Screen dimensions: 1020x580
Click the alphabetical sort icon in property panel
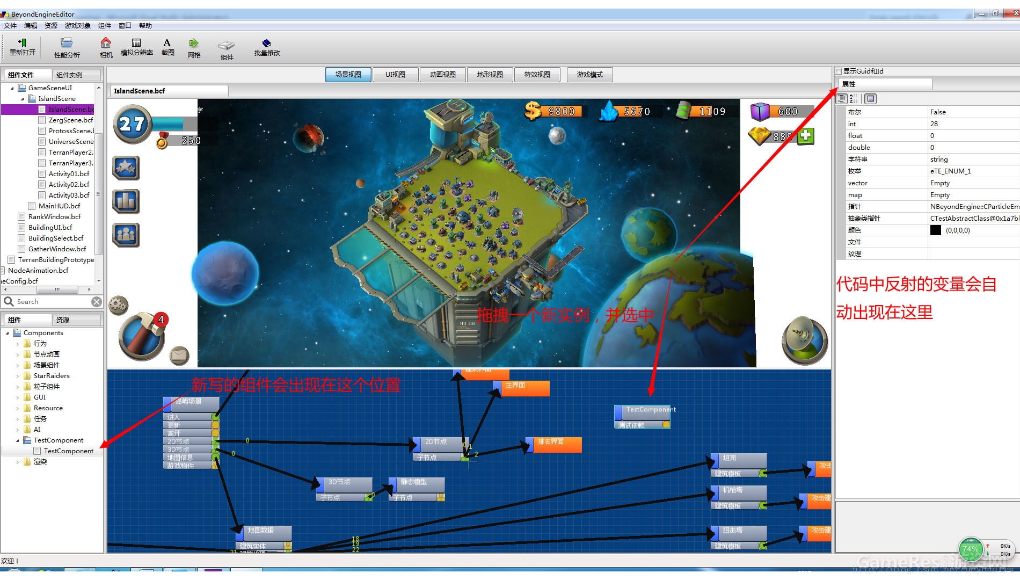pyautogui.click(x=854, y=99)
